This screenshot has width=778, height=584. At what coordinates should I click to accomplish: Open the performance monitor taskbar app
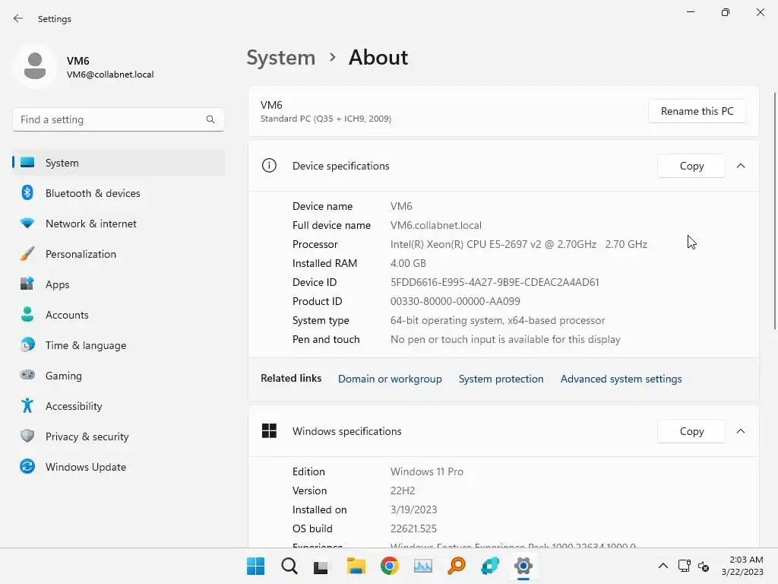coord(422,566)
